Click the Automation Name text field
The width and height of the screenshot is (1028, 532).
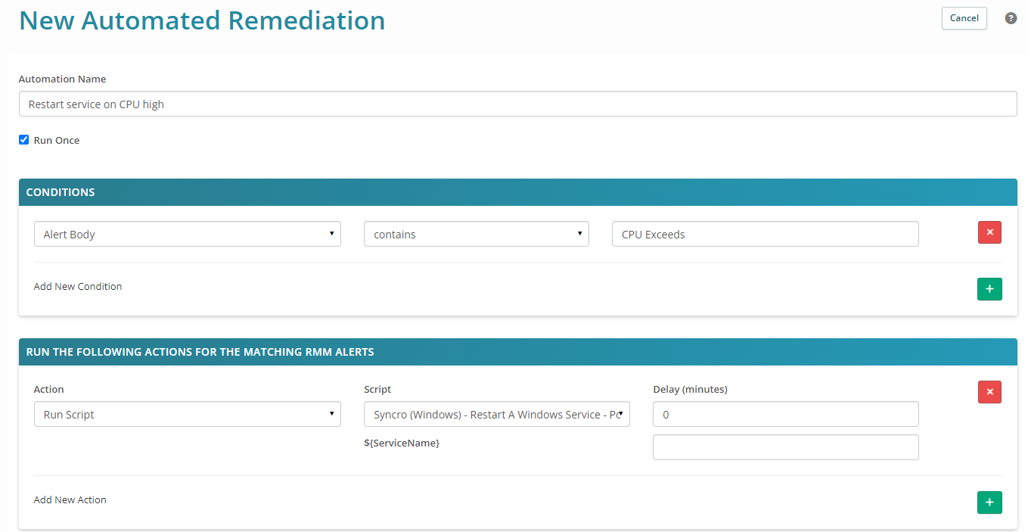517,104
